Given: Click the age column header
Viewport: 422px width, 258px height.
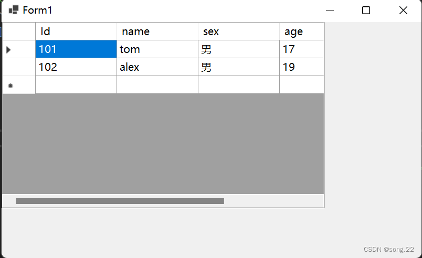Looking at the screenshot, I should click(x=301, y=31).
